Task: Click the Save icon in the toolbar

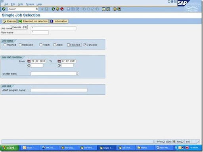Action: [x=46, y=9]
